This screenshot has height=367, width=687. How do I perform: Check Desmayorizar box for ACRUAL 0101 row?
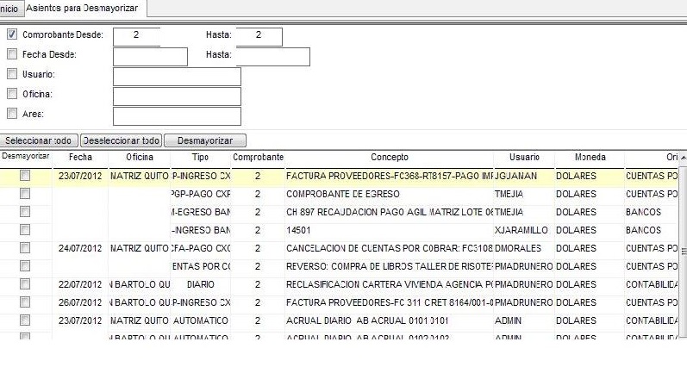pyautogui.click(x=25, y=320)
